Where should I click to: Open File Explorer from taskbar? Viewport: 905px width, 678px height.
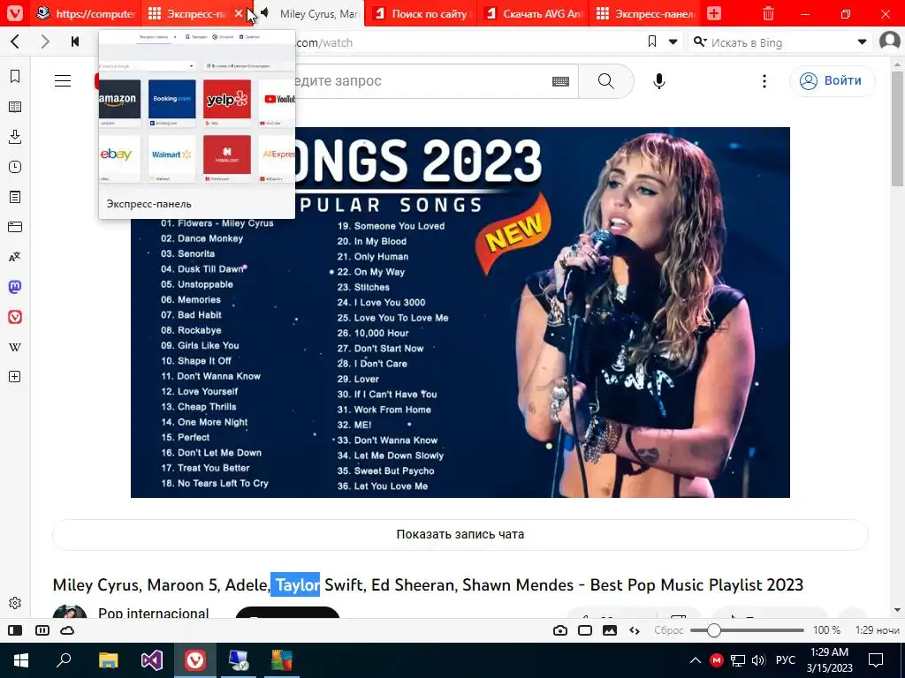[108, 660]
